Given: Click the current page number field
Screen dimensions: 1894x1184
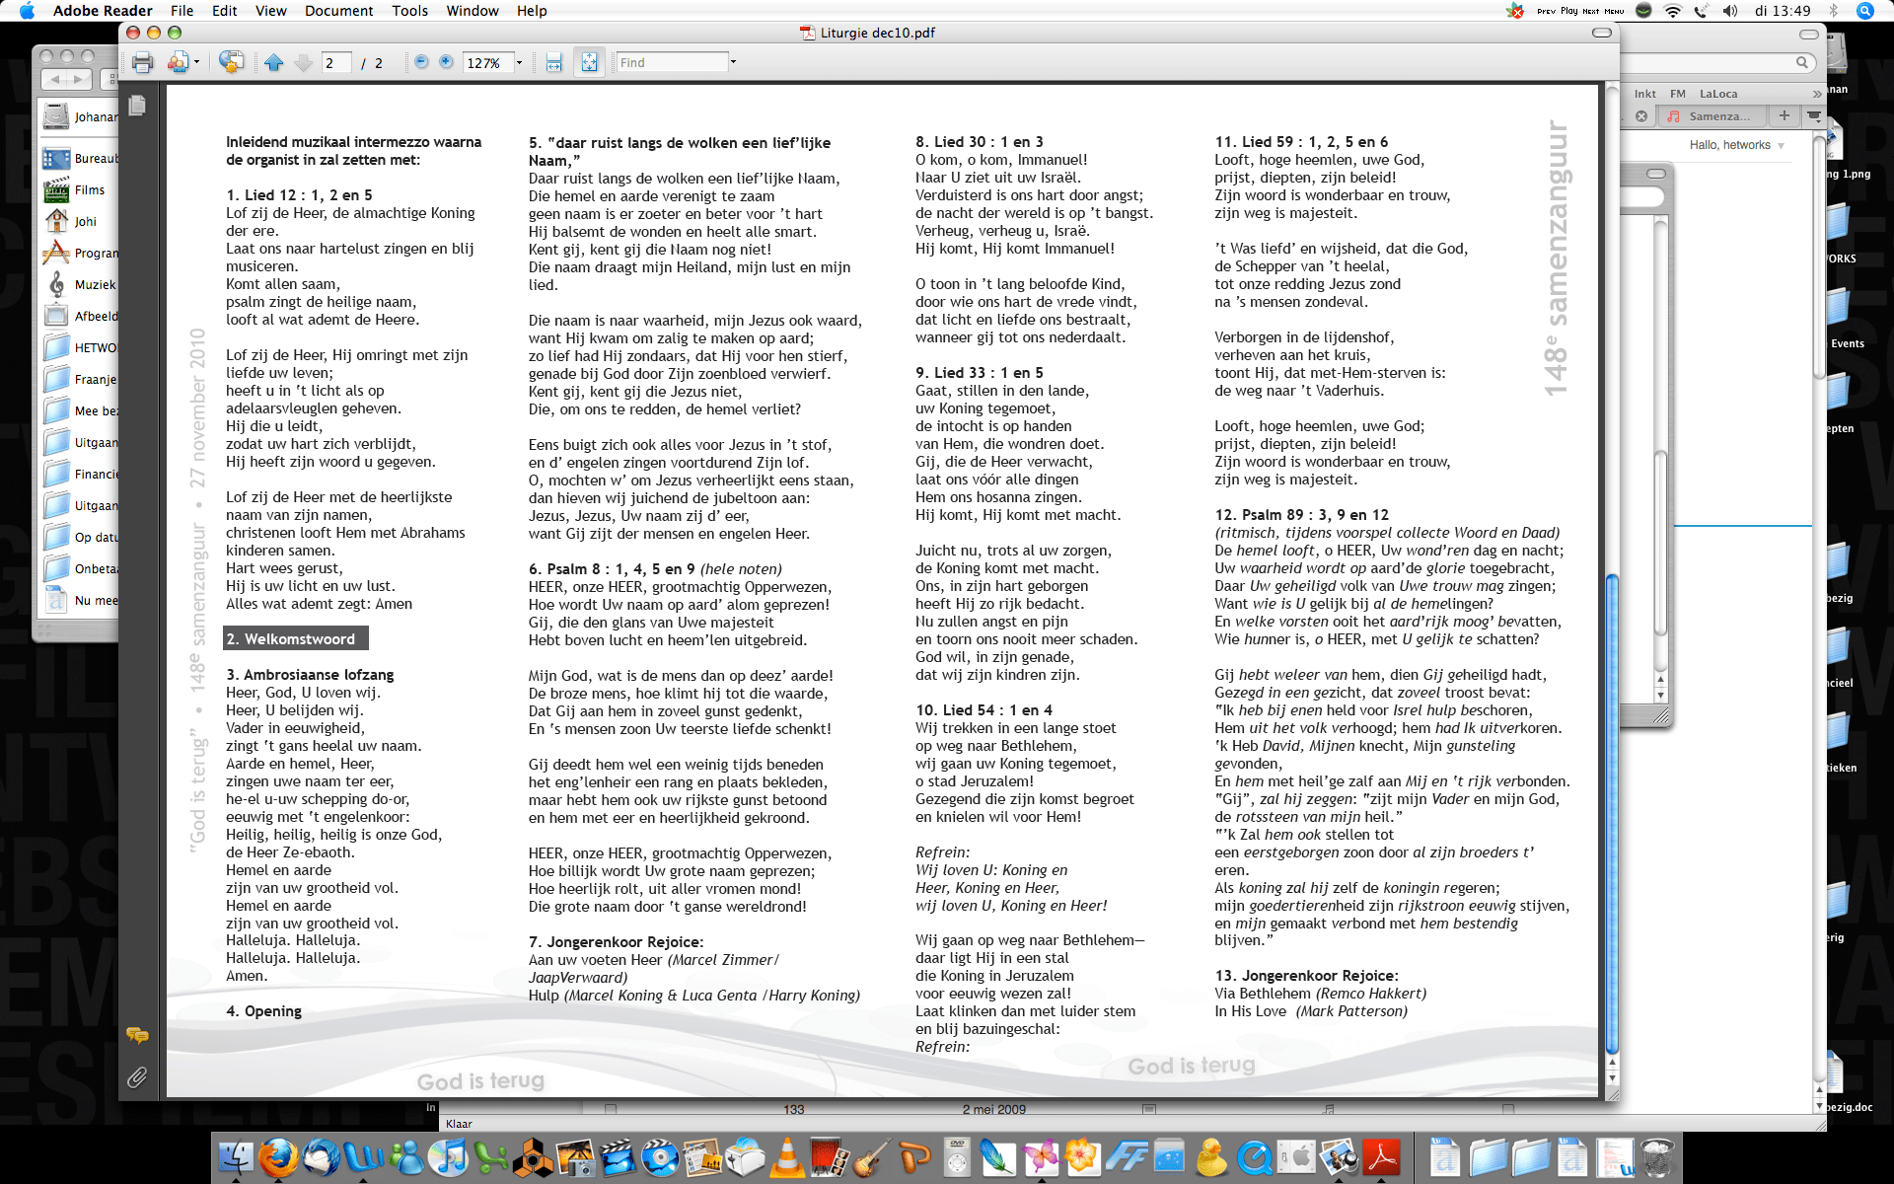Looking at the screenshot, I should point(336,62).
